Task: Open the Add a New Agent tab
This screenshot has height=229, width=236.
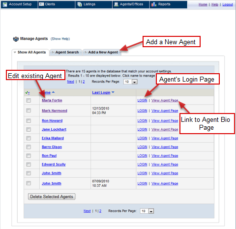Action: click(x=102, y=53)
